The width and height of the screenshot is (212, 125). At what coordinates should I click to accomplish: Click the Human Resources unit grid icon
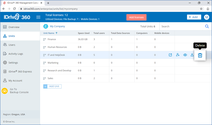[45, 47]
